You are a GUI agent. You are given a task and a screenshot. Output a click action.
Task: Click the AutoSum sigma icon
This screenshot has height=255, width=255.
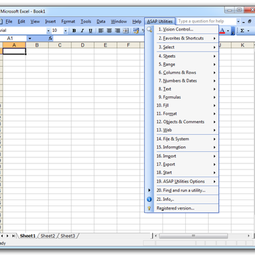point(242,31)
